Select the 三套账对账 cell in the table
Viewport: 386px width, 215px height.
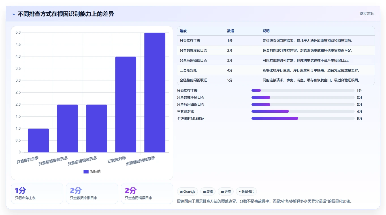pos(188,70)
